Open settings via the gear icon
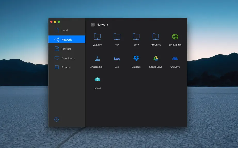This screenshot has height=148, width=238. [57, 119]
